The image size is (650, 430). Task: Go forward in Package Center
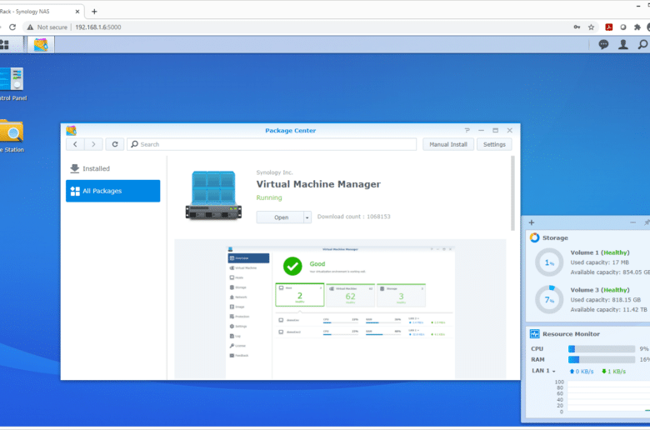pyautogui.click(x=93, y=144)
